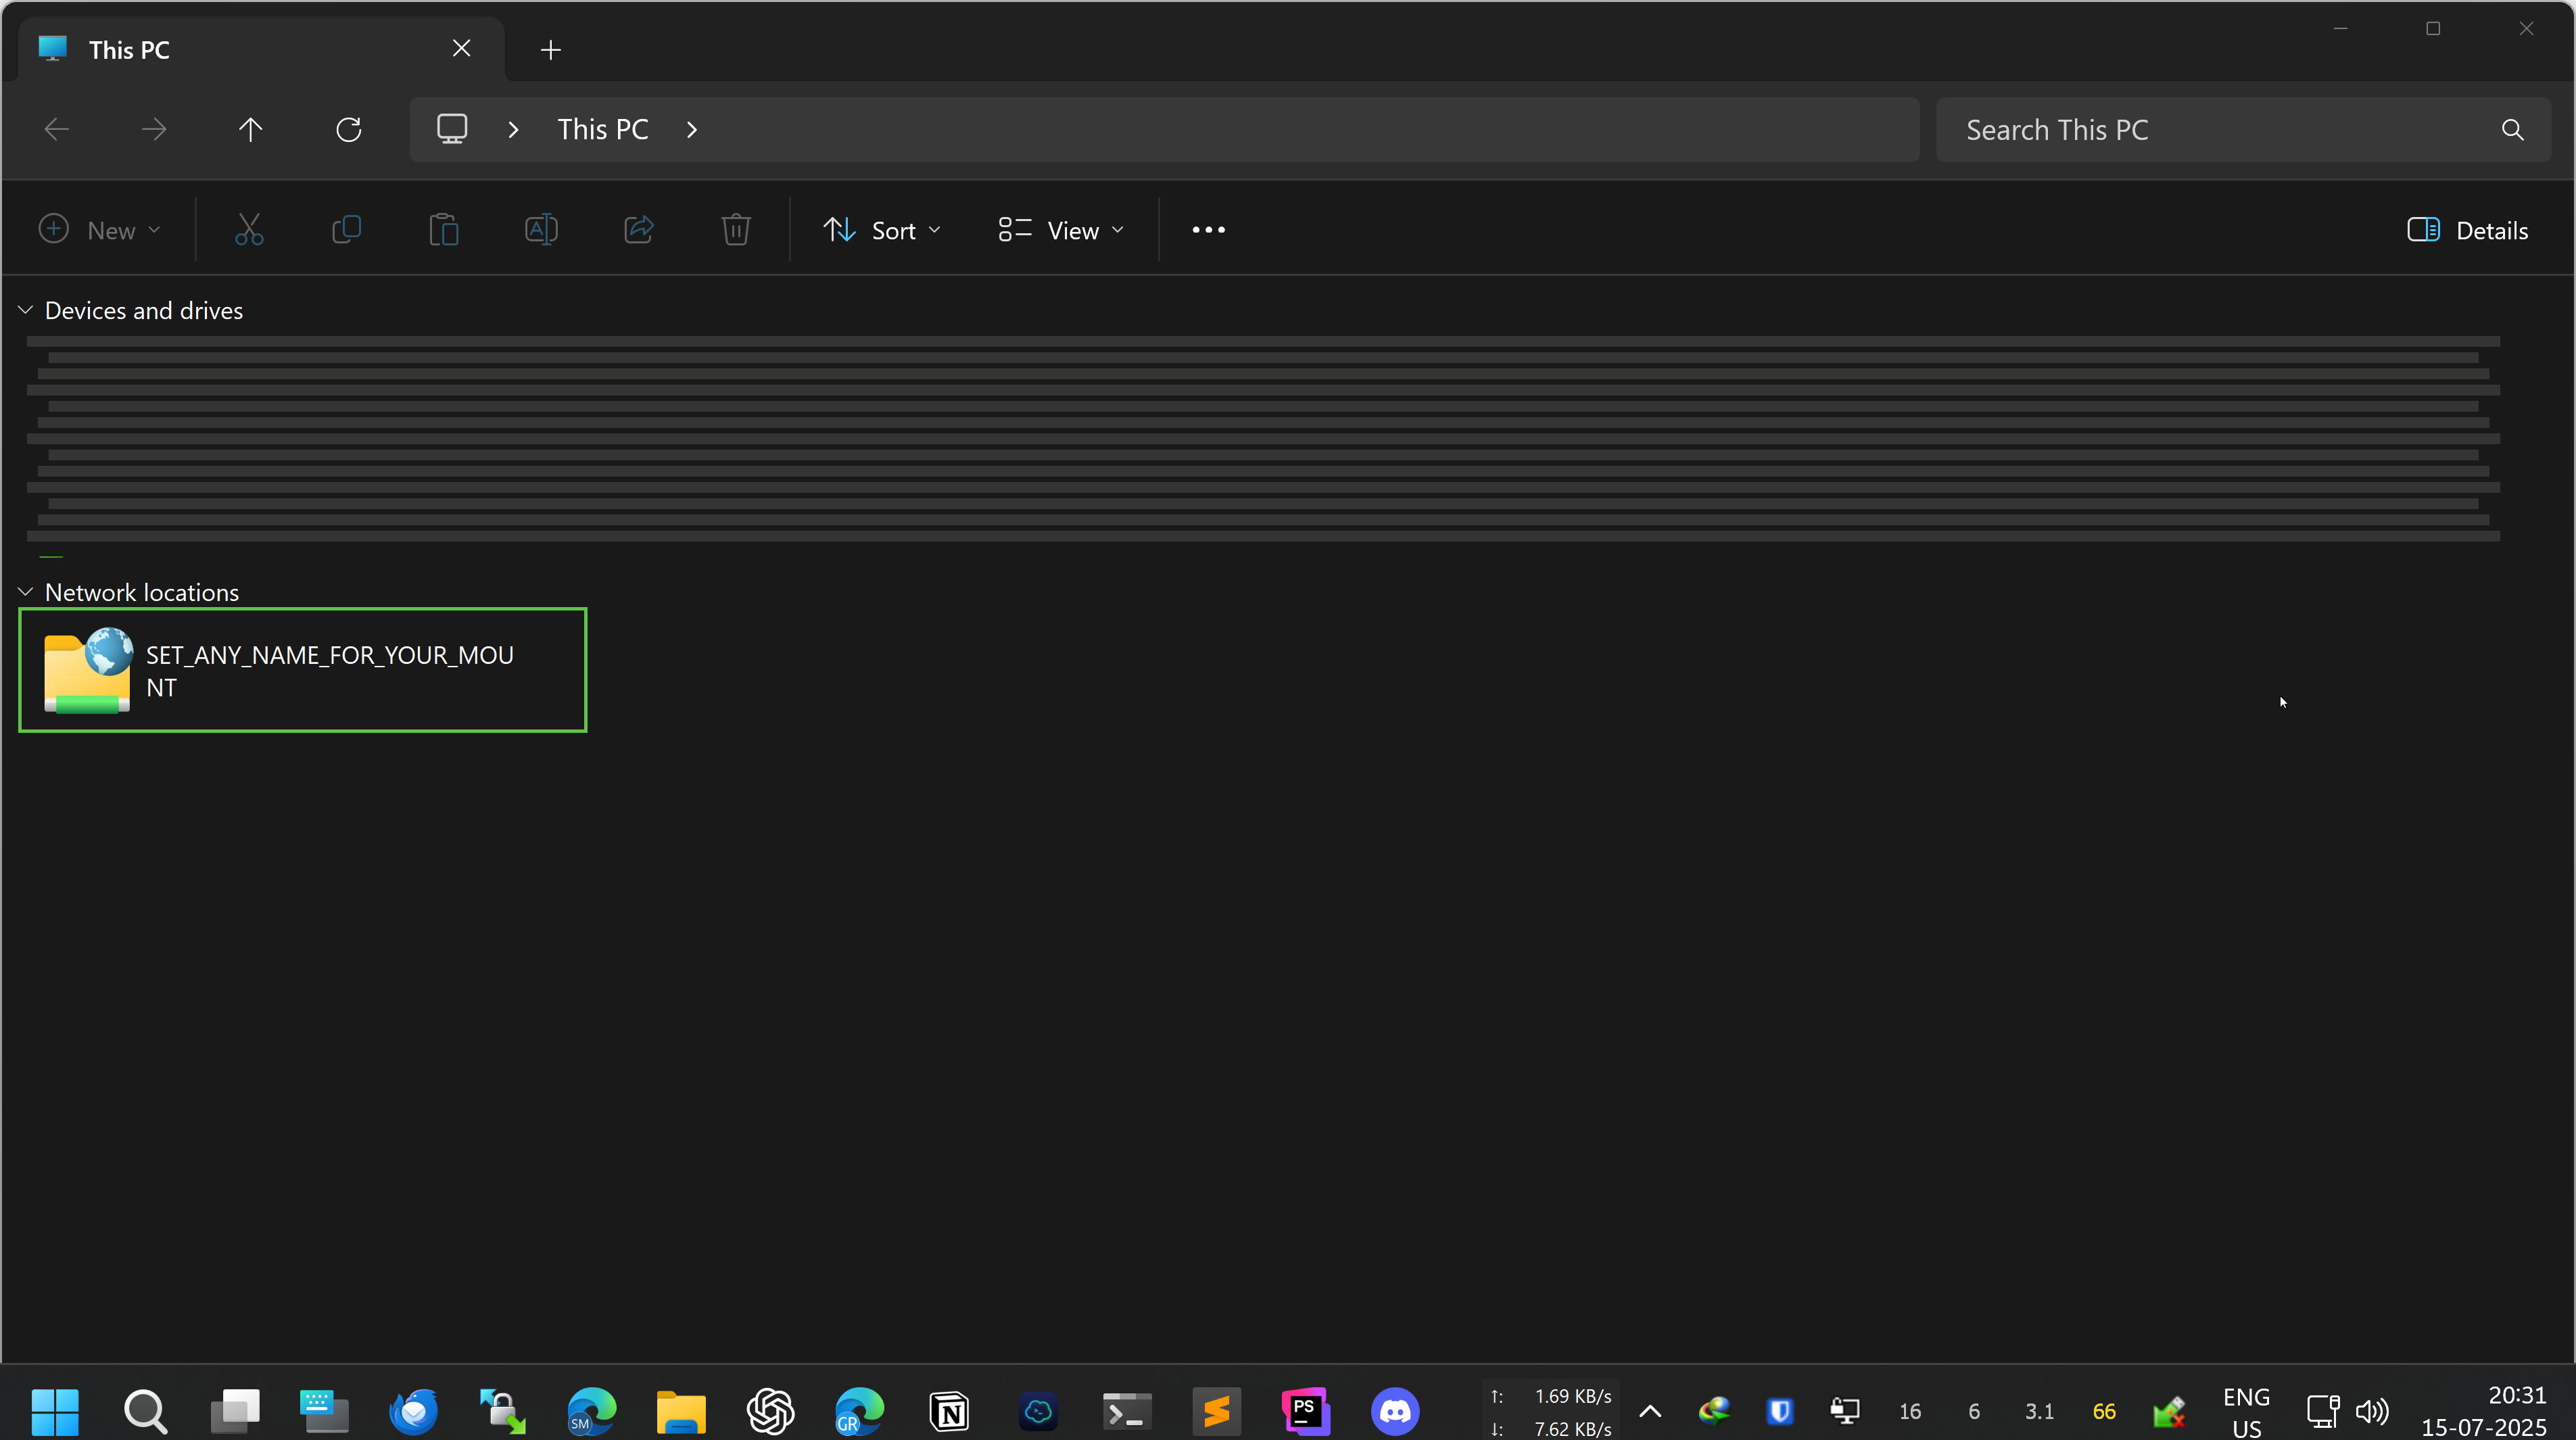
Task: Click the Rename icon
Action: (541, 230)
